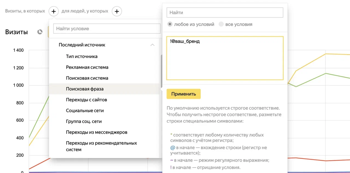
Task: Focus the "Найти условие" search field
Action: [x=107, y=29]
